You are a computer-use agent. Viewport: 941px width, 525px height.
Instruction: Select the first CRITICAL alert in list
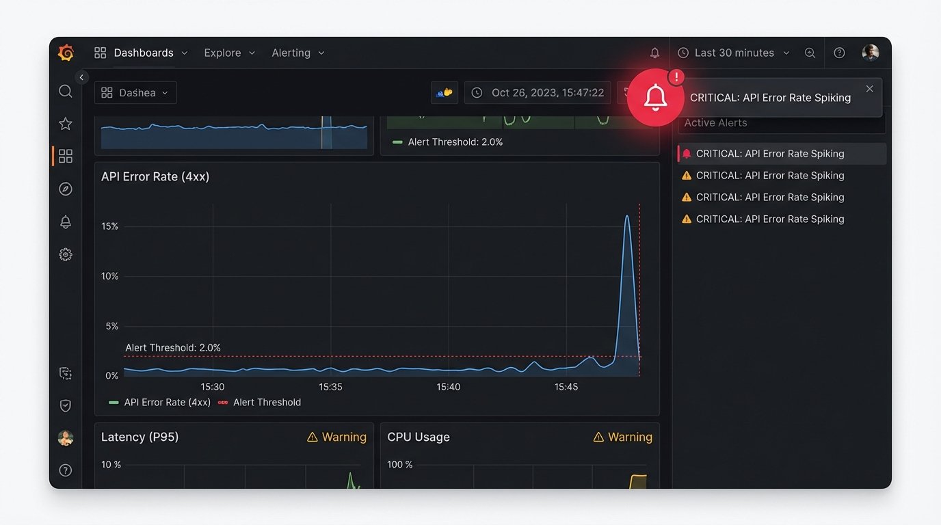(x=769, y=154)
